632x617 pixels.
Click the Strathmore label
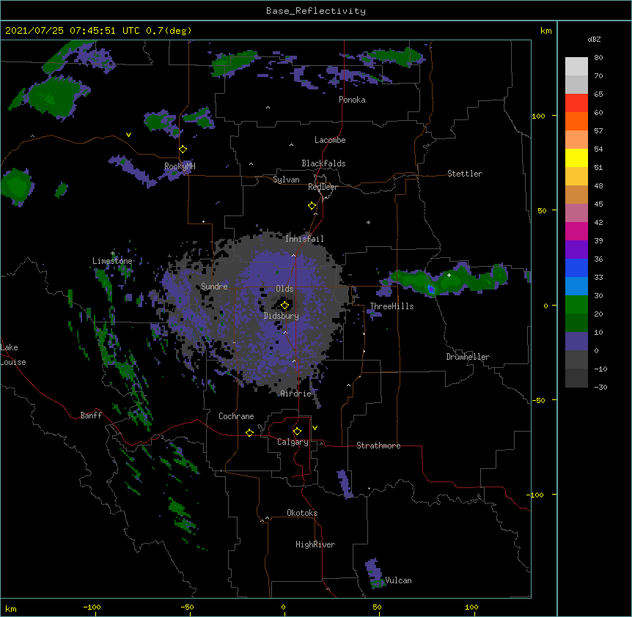(x=378, y=446)
